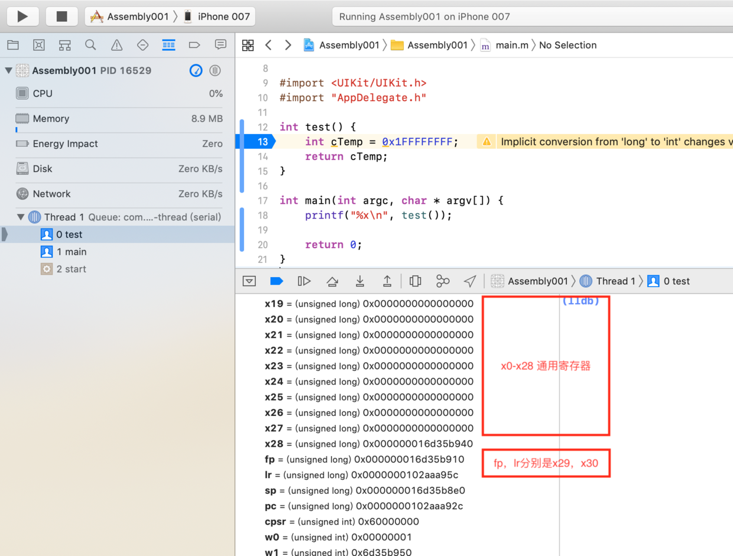Click line number 18 gutter

tap(262, 216)
